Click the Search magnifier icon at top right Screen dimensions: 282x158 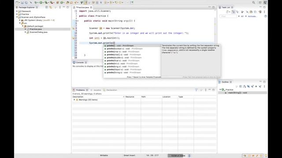(254, 3)
